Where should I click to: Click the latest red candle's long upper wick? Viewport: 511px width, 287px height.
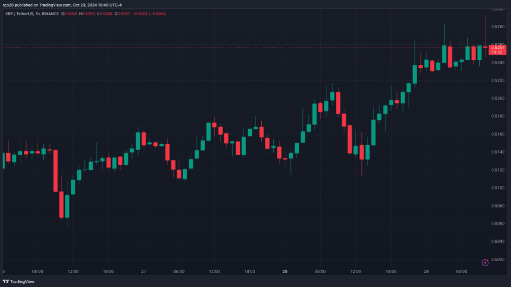coord(485,31)
